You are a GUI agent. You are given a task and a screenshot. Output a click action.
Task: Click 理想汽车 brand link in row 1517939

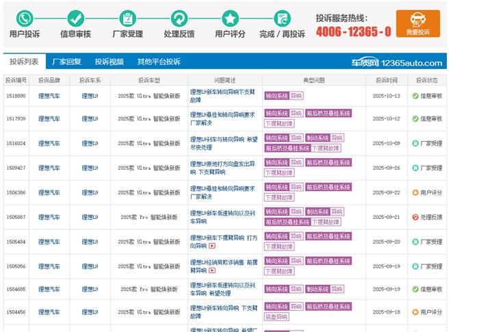point(49,118)
